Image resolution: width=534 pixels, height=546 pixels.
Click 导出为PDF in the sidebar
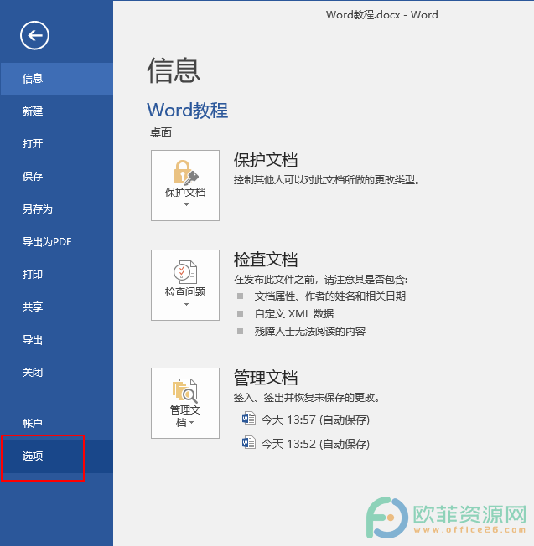[x=56, y=242]
